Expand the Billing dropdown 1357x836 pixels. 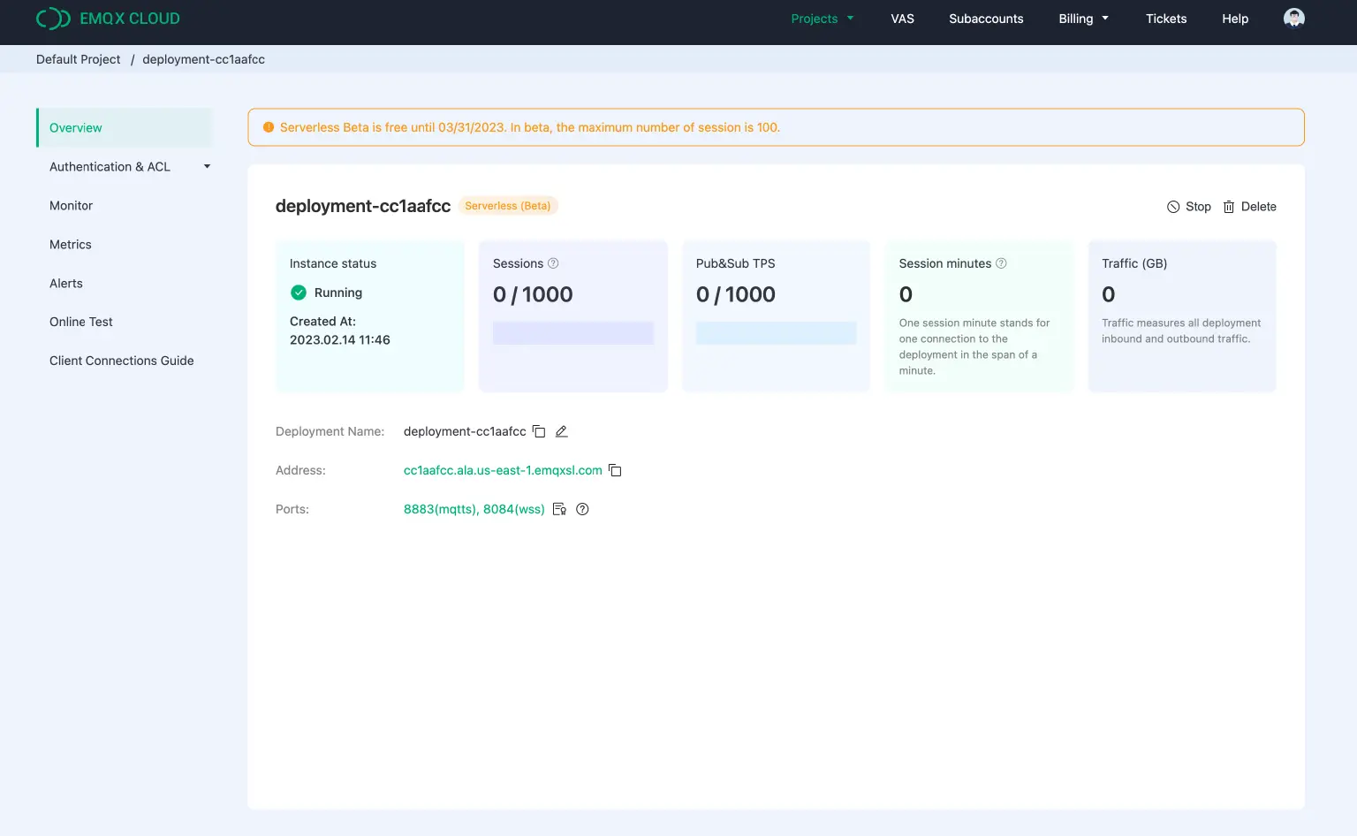pyautogui.click(x=1083, y=18)
